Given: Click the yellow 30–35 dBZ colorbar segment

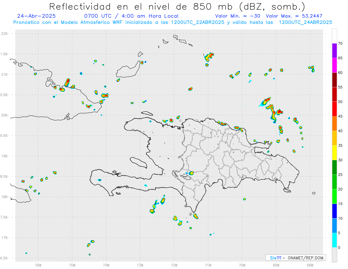Looking at the screenshot, I should click(334, 153).
